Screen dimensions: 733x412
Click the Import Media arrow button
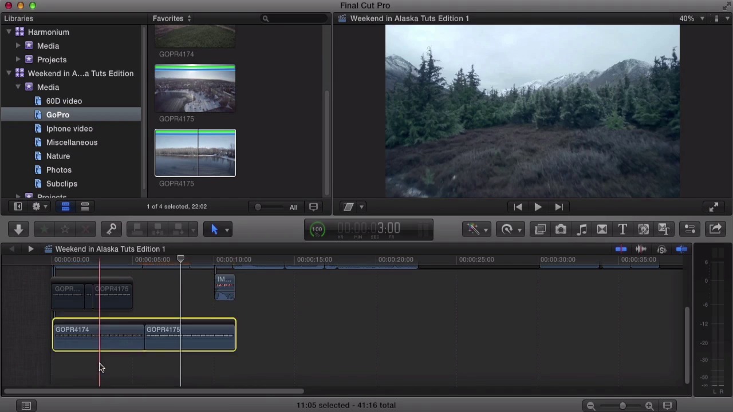click(x=18, y=229)
